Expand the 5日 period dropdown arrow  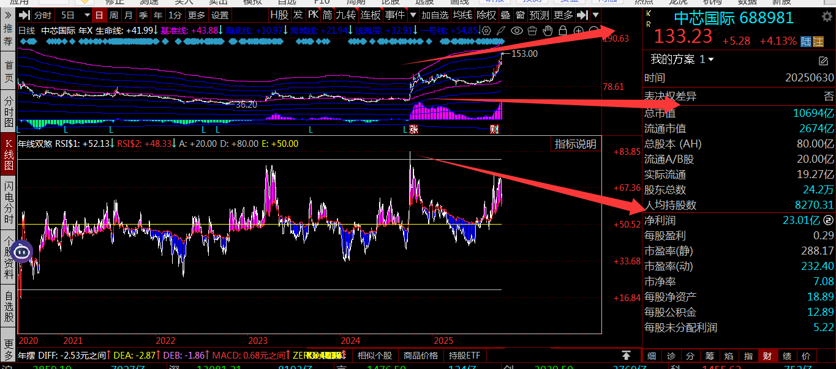pyautogui.click(x=86, y=15)
